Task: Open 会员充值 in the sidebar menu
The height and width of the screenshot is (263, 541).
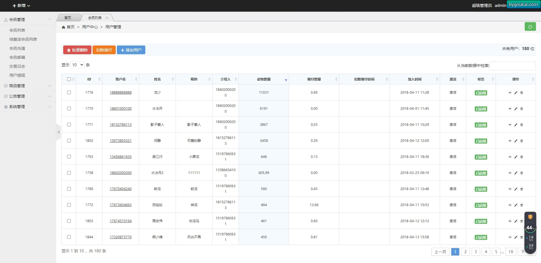Action: pyautogui.click(x=17, y=48)
